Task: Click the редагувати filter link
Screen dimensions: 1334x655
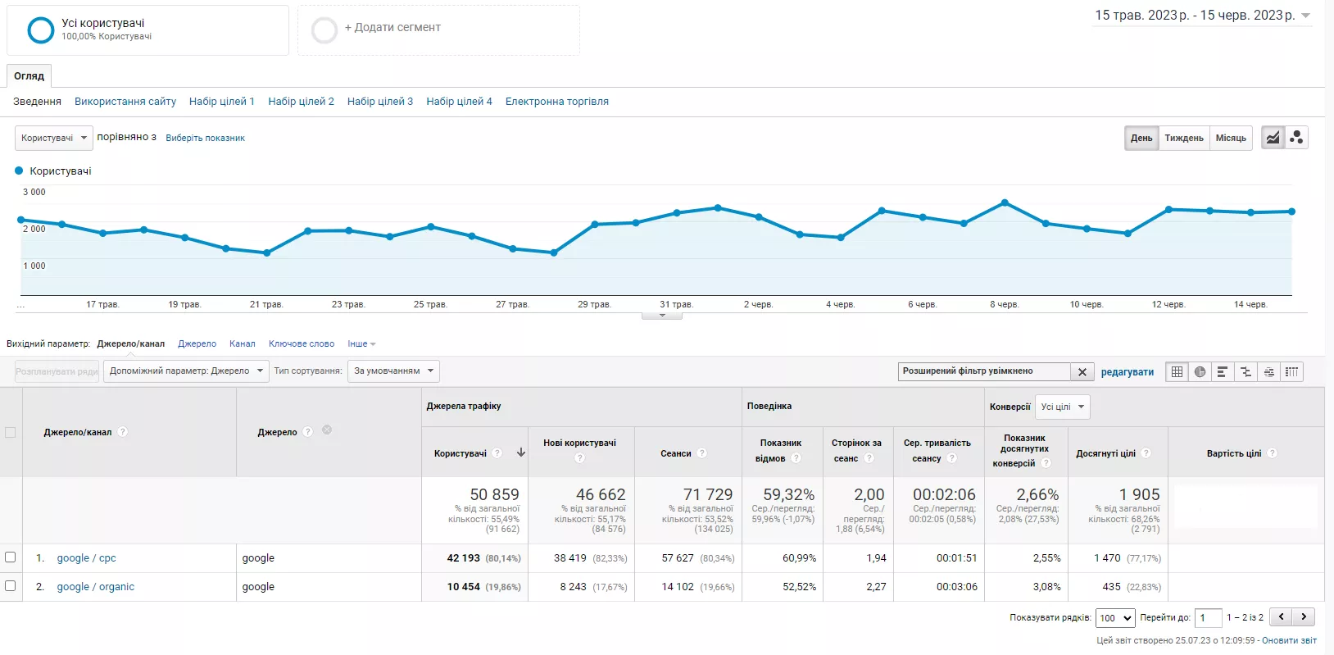Action: click(1127, 372)
